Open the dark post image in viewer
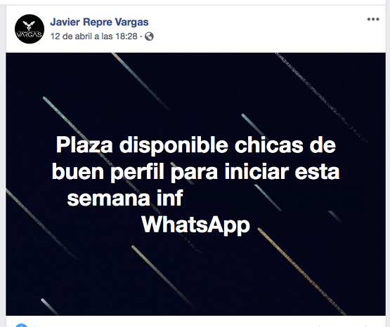 tap(196, 184)
